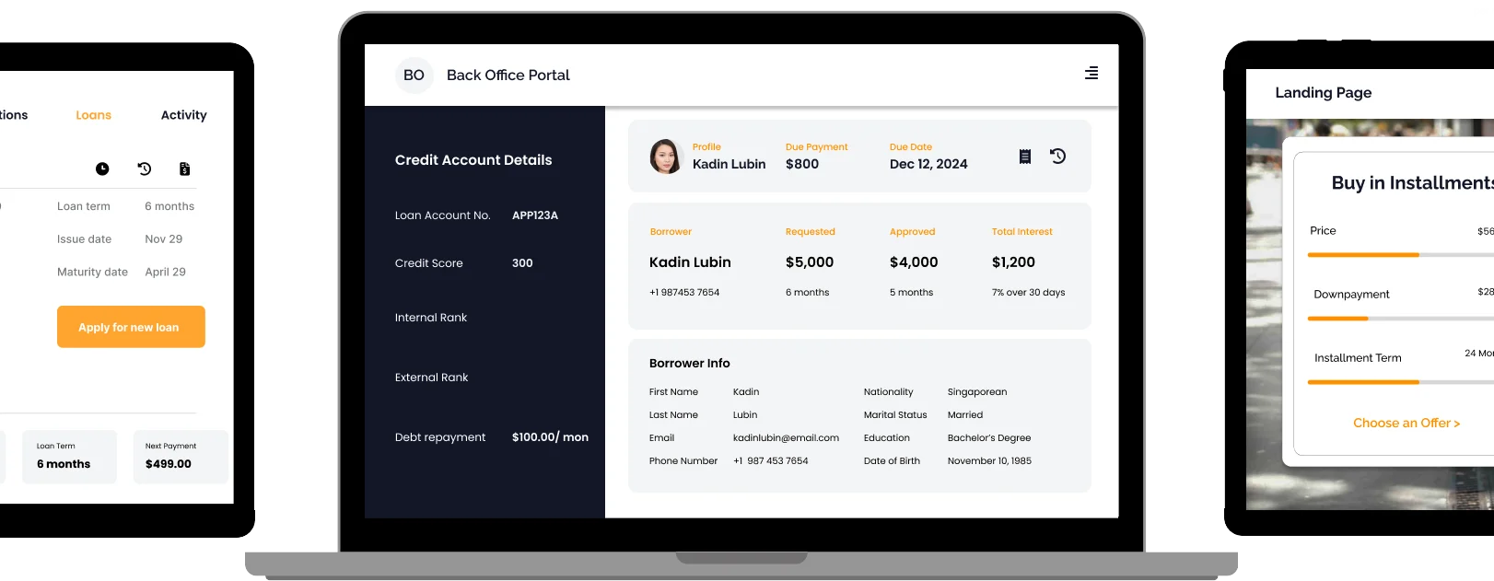Click the kadinlubin@email.com email address
The image size is (1494, 581).
click(x=786, y=438)
